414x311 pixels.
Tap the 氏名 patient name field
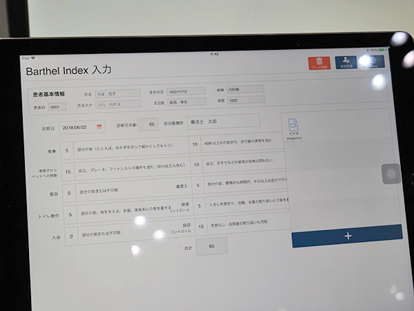pyautogui.click(x=117, y=92)
